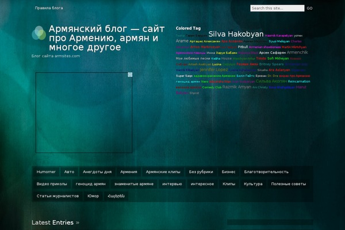Image resolution: width=345 pixels, height=230 pixels.
Task: Click the Martin Mkrtchyan tag
Action: (x=294, y=47)
